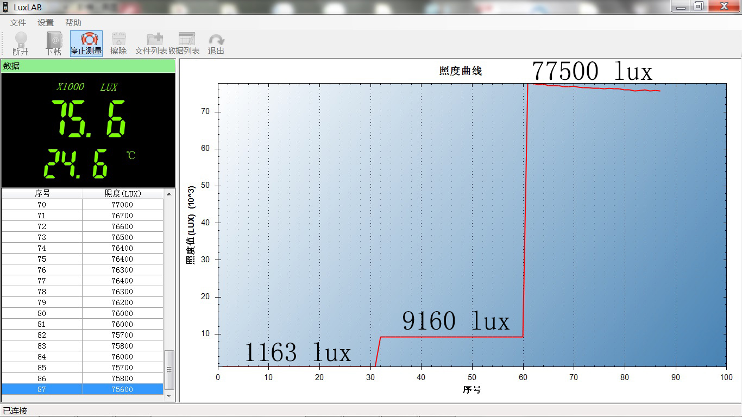Close the LuxLAB window
This screenshot has width=742, height=417.
[x=723, y=6]
